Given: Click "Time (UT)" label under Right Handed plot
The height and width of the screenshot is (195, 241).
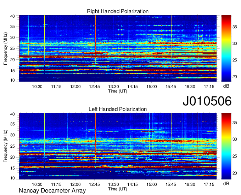Looking at the screenshot, I should [x=118, y=91].
